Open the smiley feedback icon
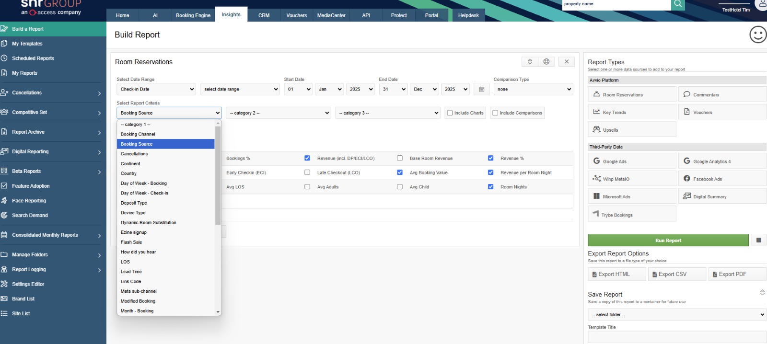 point(758,34)
